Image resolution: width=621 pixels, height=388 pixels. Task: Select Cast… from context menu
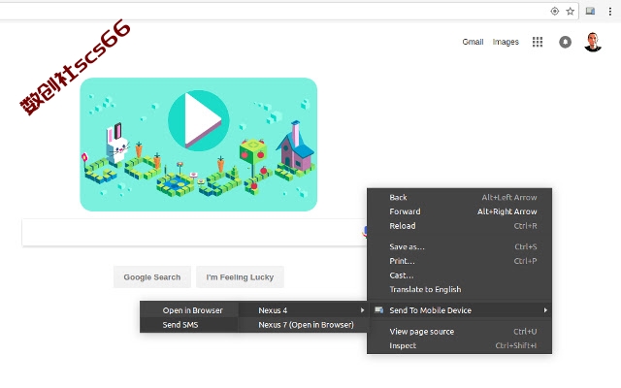[x=459, y=275]
